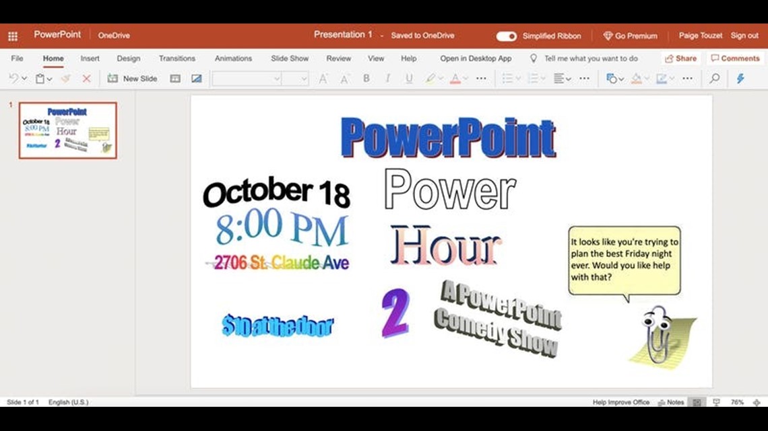This screenshot has height=431, width=768.
Task: Expand the alignment dropdown arrow
Action: click(569, 79)
